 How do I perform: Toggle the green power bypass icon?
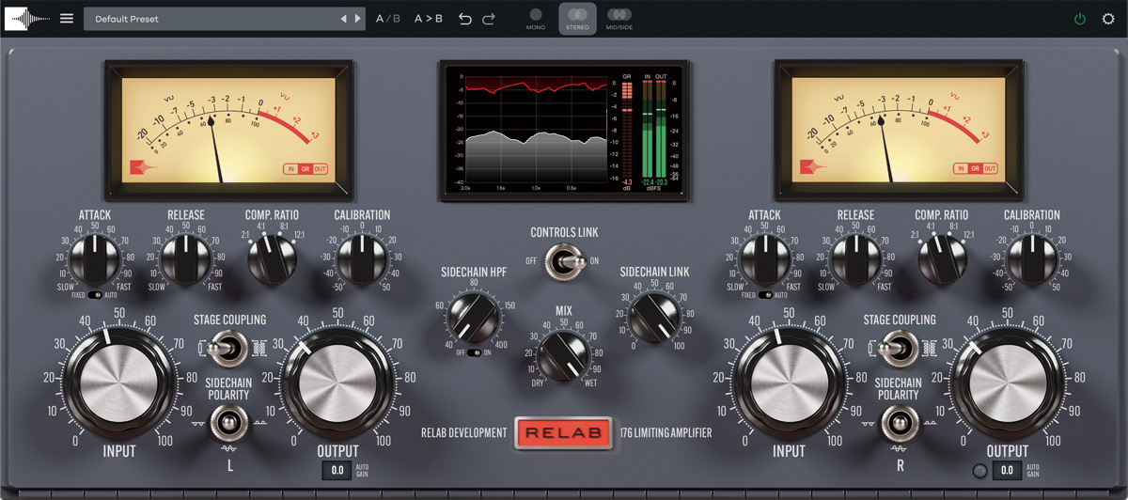pos(1081,19)
